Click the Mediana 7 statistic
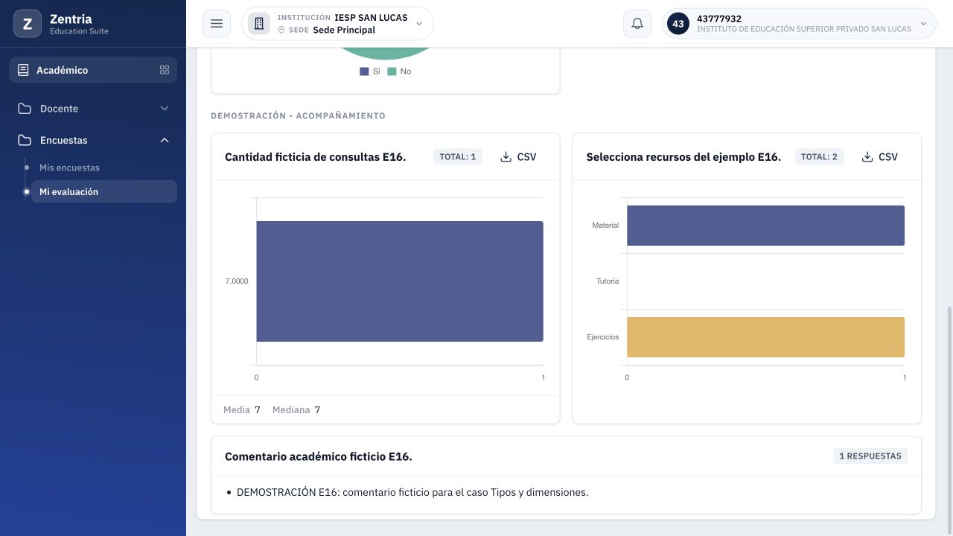The width and height of the screenshot is (953, 536). point(296,410)
